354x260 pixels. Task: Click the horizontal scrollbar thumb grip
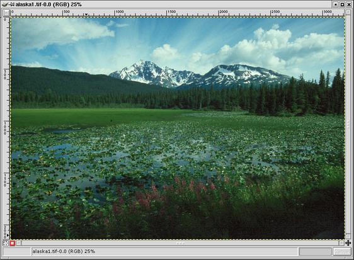coord(180,243)
